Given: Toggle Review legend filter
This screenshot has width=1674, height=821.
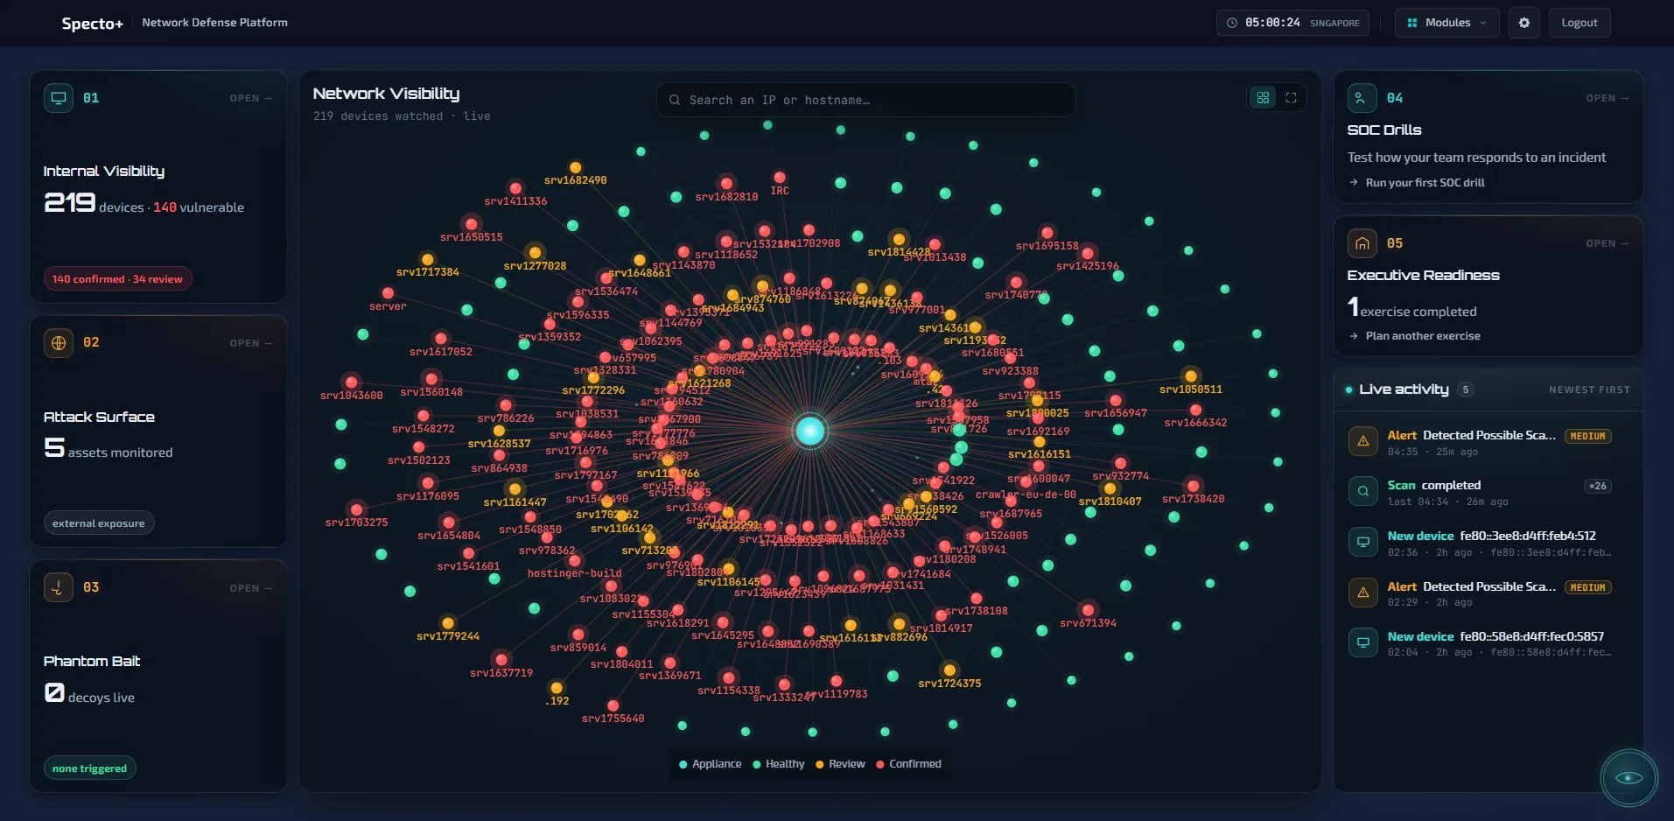Looking at the screenshot, I should (x=840, y=764).
